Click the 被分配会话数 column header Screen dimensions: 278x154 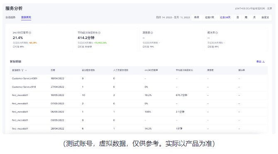(x=88, y=70)
